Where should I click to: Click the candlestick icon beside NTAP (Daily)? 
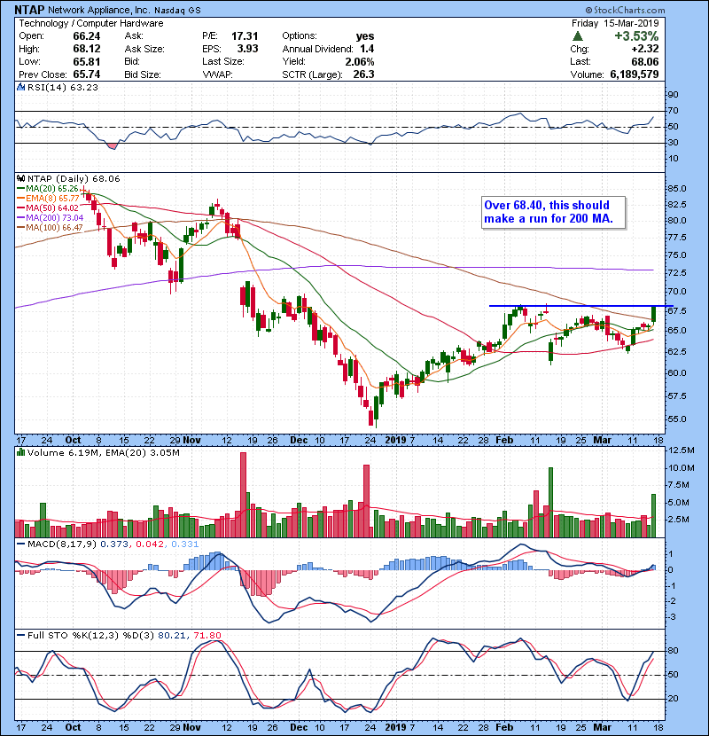[x=21, y=178]
